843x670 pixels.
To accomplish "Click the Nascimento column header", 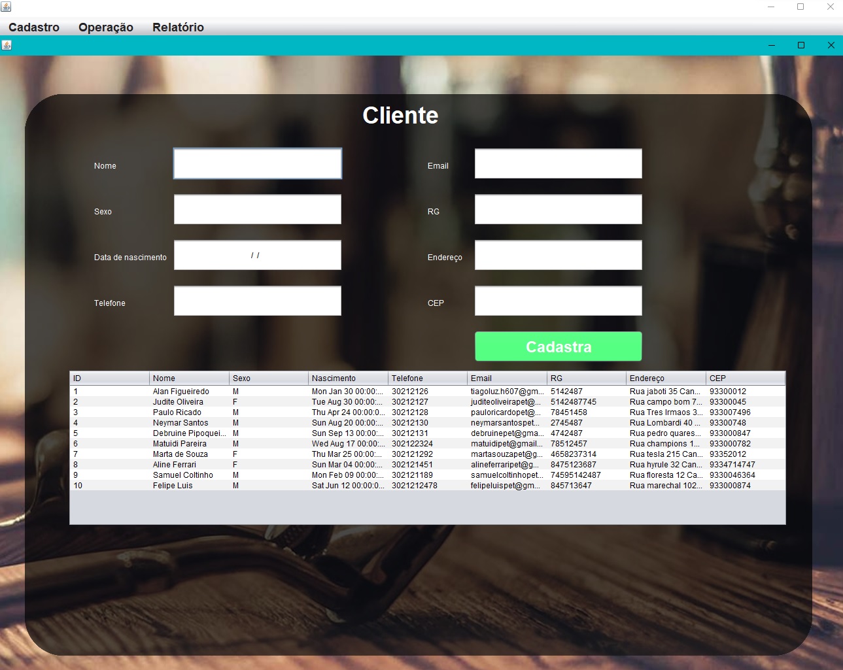I will coord(347,378).
